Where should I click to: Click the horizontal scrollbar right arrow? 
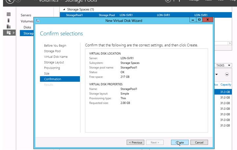tap(230, 43)
